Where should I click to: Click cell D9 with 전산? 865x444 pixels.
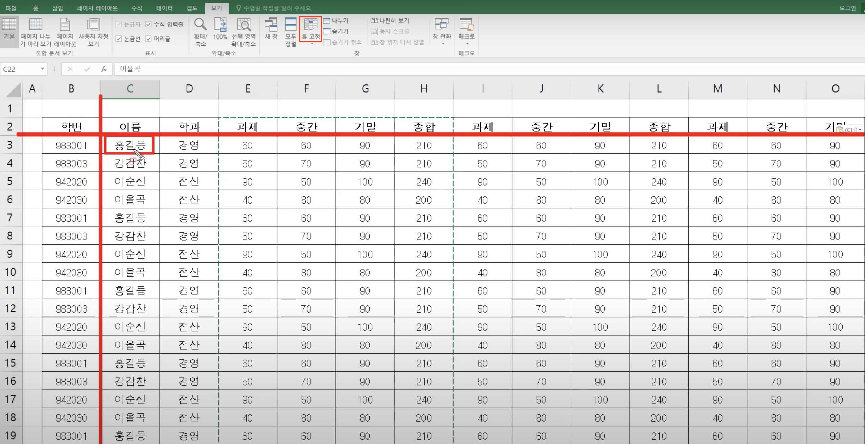pos(189,254)
